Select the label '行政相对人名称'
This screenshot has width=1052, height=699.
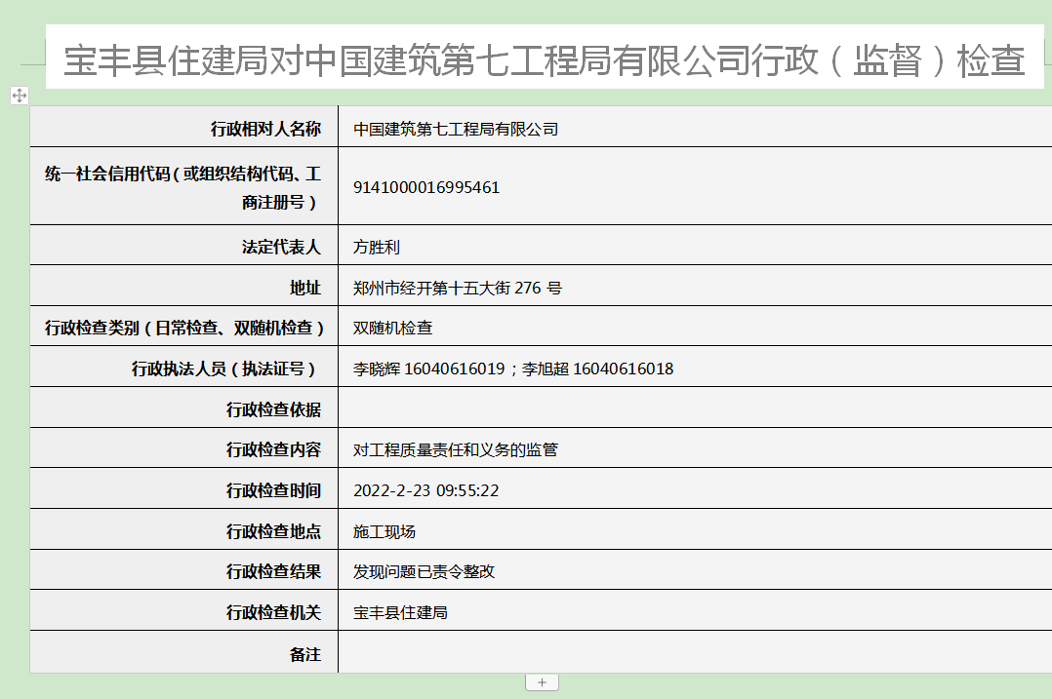point(265,129)
